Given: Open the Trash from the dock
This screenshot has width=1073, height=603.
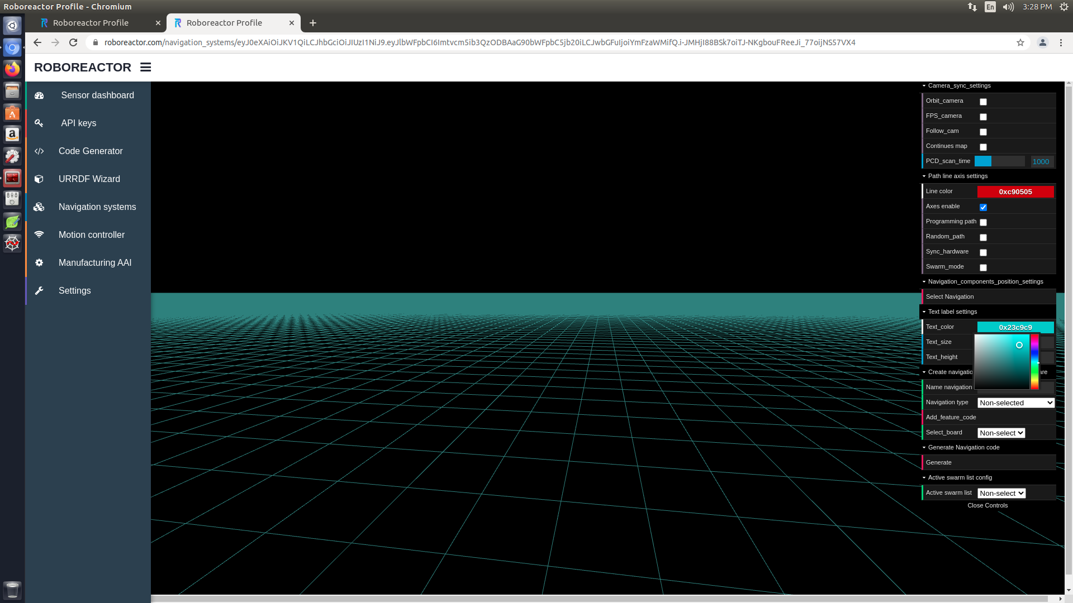Looking at the screenshot, I should (x=12, y=590).
